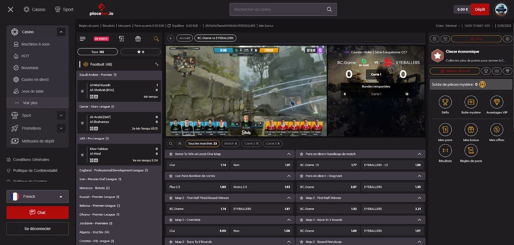Open the Défis trophy icon
This screenshot has height=245, width=514.
[445, 102]
